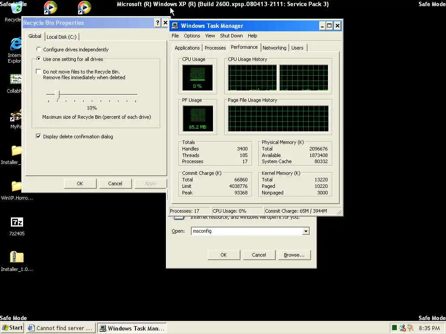The image size is (446, 334).
Task: Click the PF Usage gauge
Action: [198, 118]
